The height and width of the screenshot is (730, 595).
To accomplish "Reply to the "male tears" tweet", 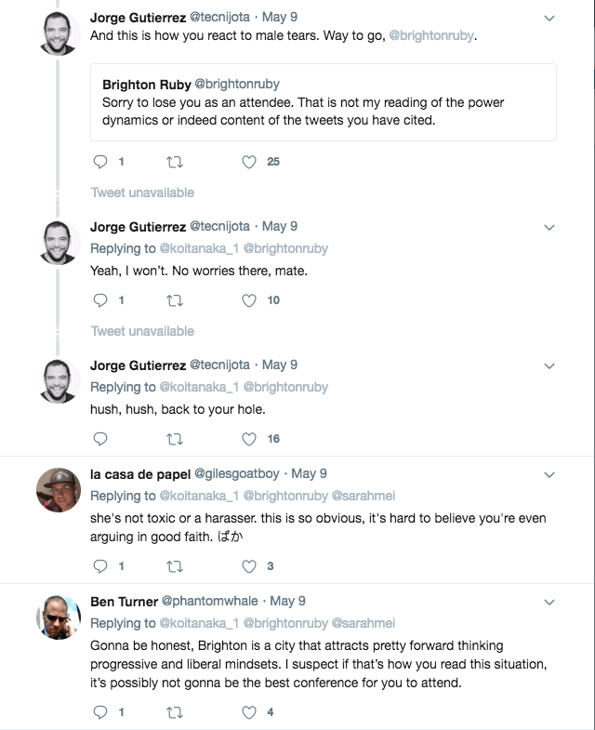I will click(x=100, y=162).
